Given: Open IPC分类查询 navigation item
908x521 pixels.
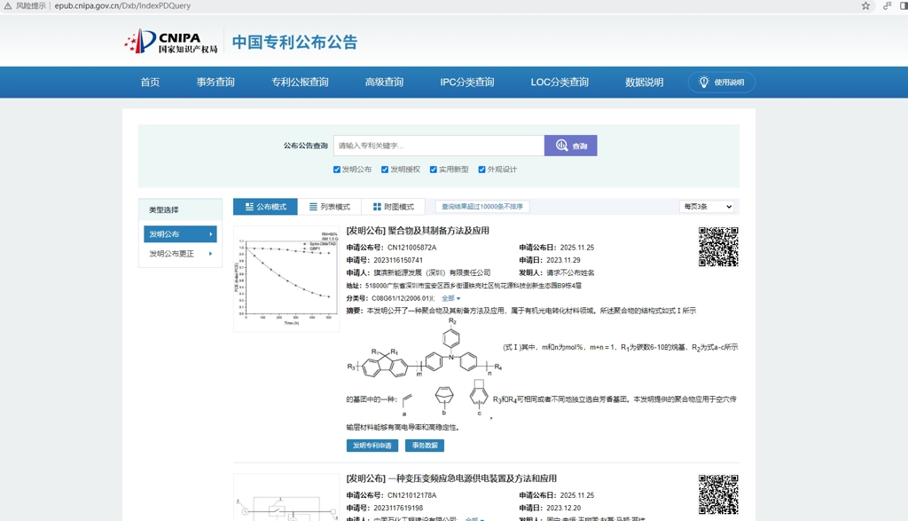Looking at the screenshot, I should pos(466,83).
